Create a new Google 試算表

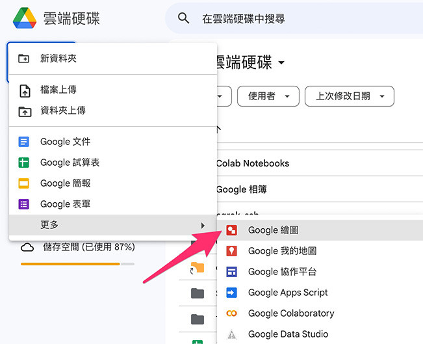point(113,163)
